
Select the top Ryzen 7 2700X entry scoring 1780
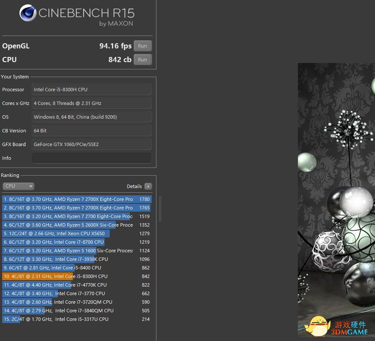[x=76, y=199]
